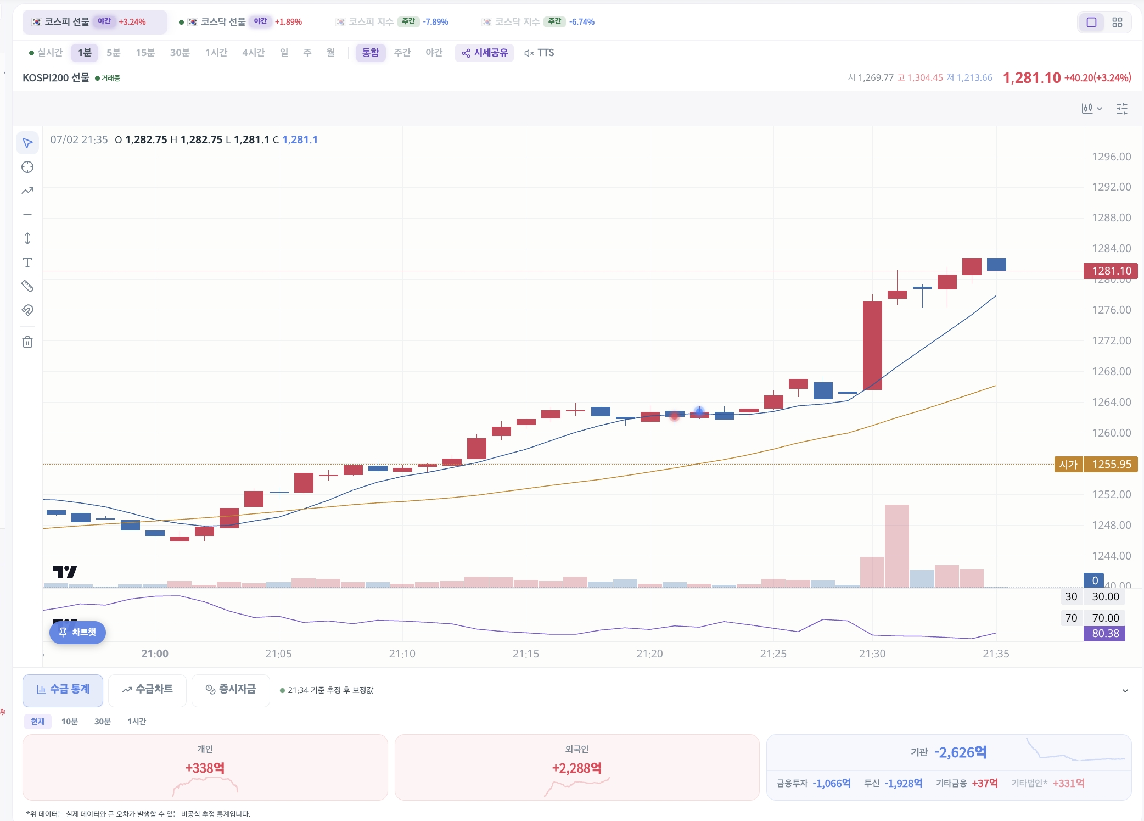Select the Text annotation tool

[27, 263]
